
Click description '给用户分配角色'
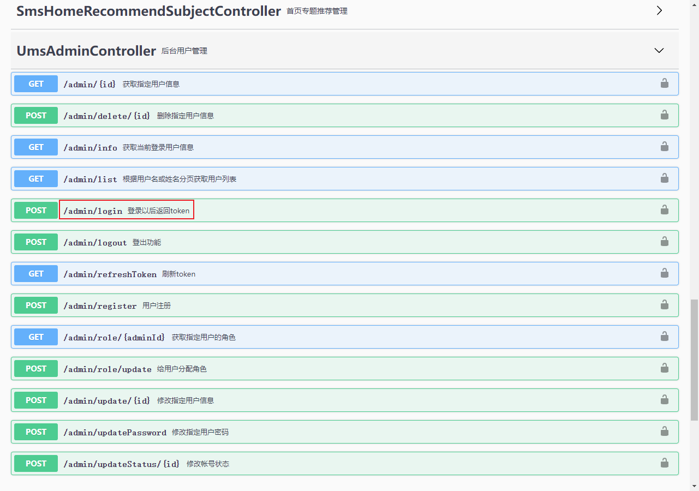point(182,369)
